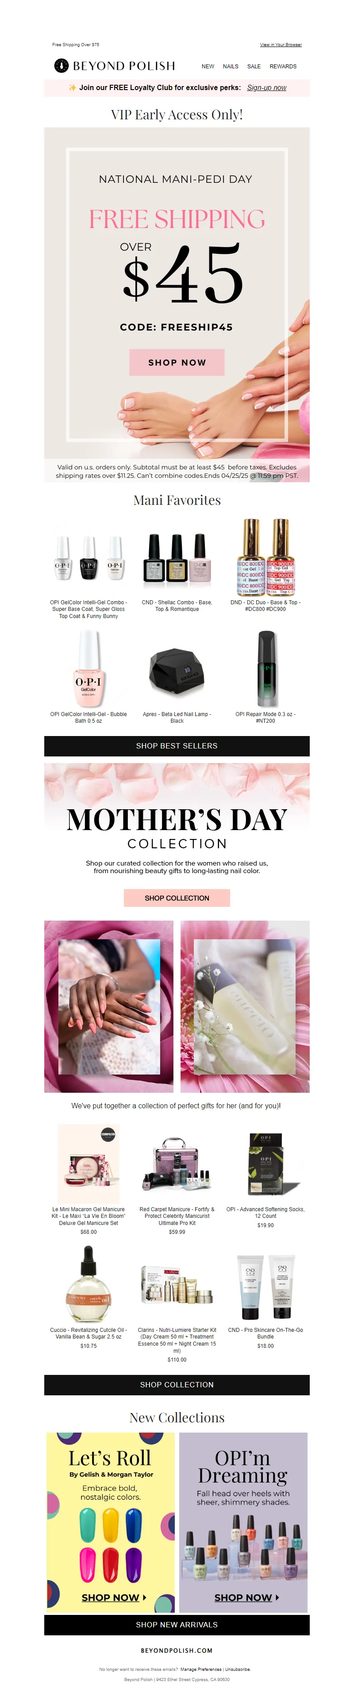Screen dimensions: 354x1701
Task: Open the OPI GelColor Intelli-Gel Combo product image
Action: point(88,558)
